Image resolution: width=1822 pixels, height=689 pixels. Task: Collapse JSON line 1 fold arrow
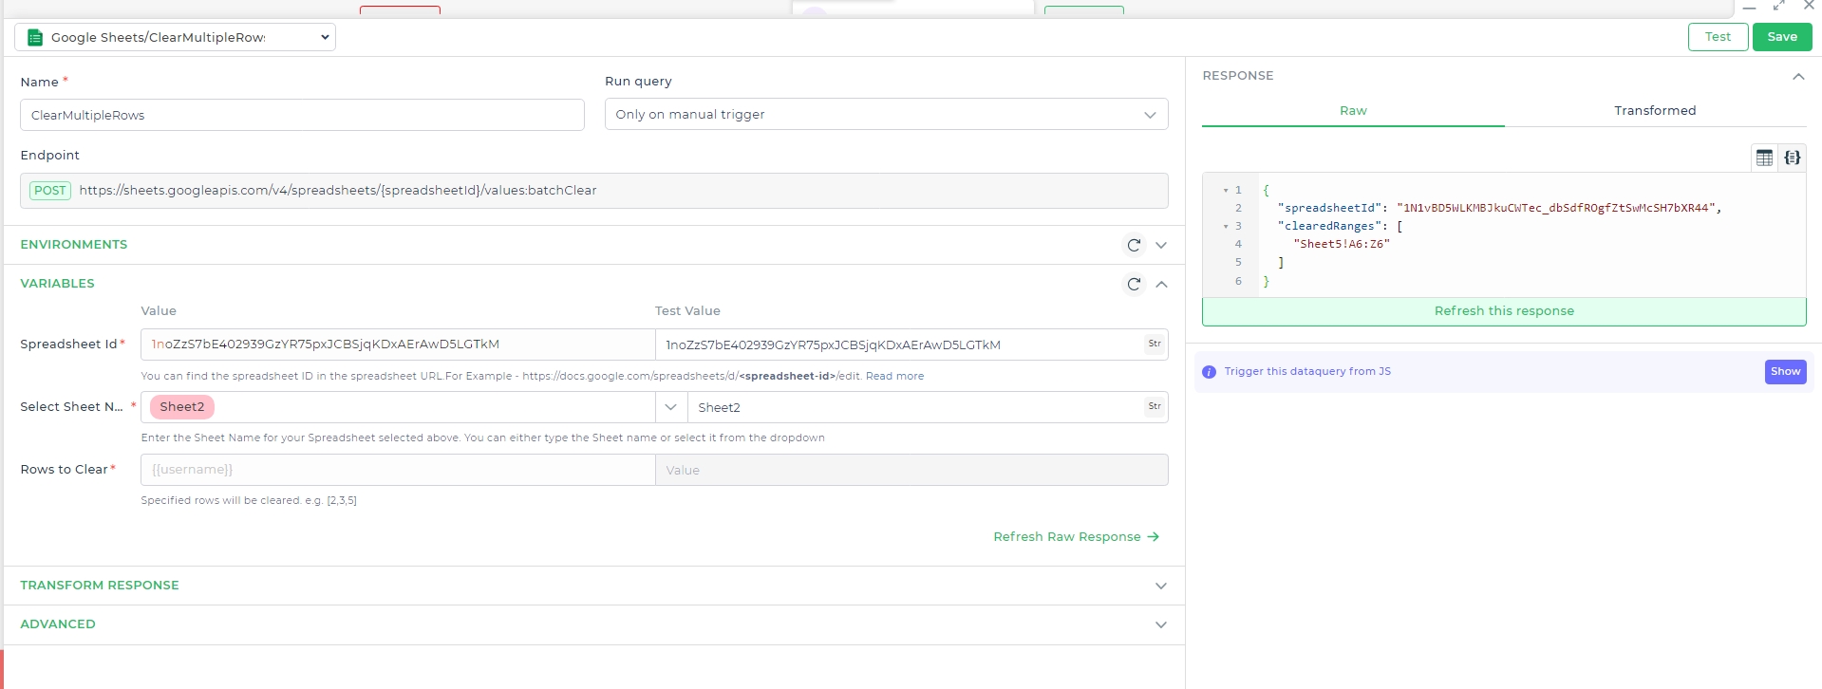click(x=1226, y=191)
